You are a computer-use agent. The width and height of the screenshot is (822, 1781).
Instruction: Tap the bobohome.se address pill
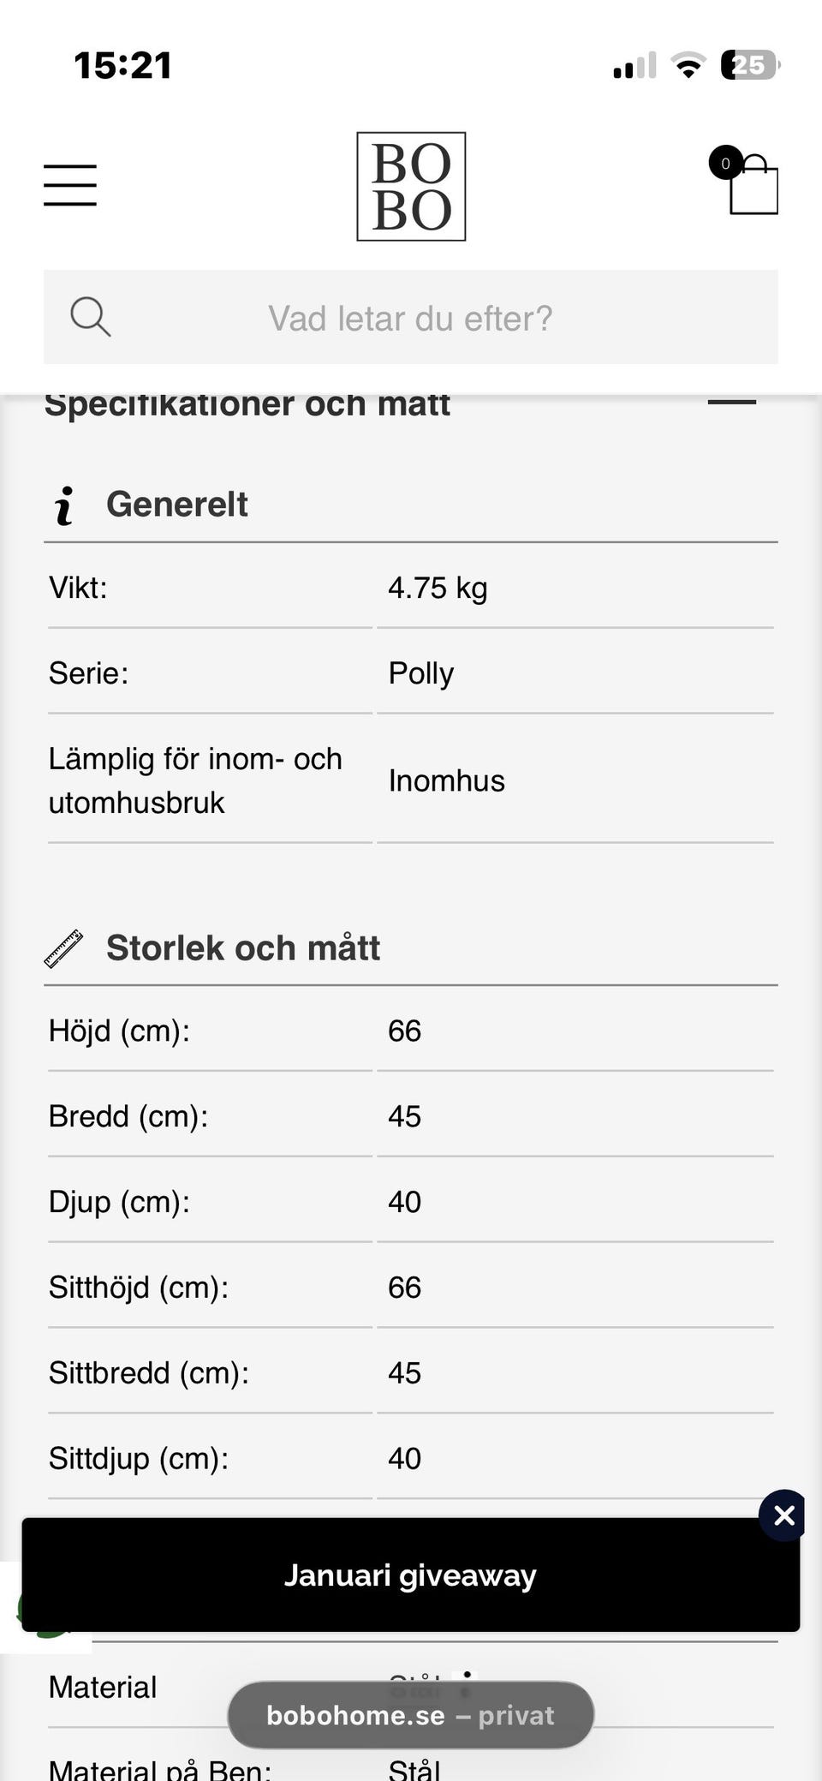coord(410,1715)
